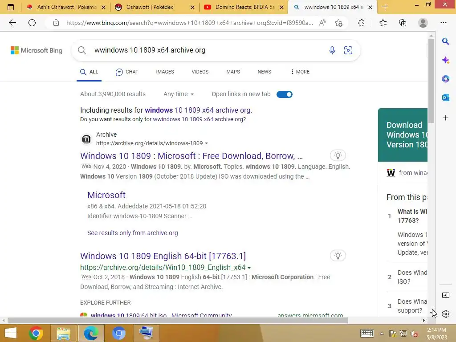Click the vertical page scrollbar thumb

[x=431, y=81]
